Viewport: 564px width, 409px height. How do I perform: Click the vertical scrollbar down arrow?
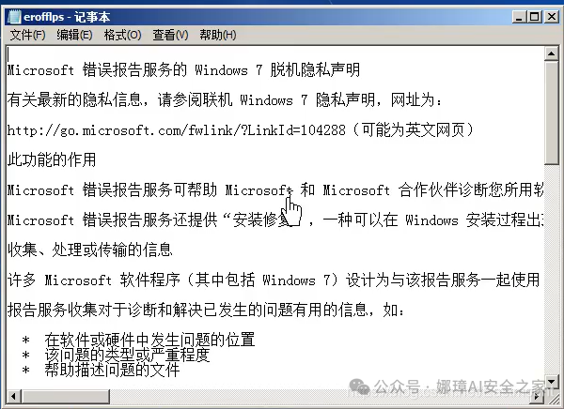pos(551,382)
